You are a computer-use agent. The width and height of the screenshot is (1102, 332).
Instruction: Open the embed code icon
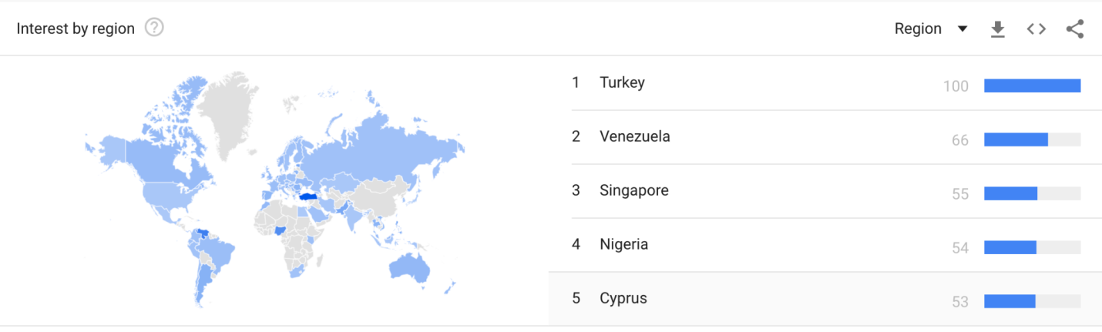pos(1036,29)
